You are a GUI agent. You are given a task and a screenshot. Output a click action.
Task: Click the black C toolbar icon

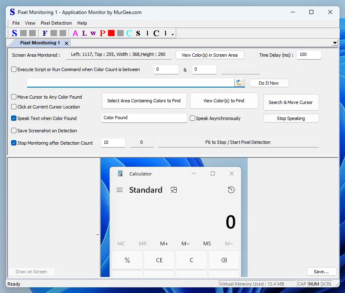coord(156,33)
